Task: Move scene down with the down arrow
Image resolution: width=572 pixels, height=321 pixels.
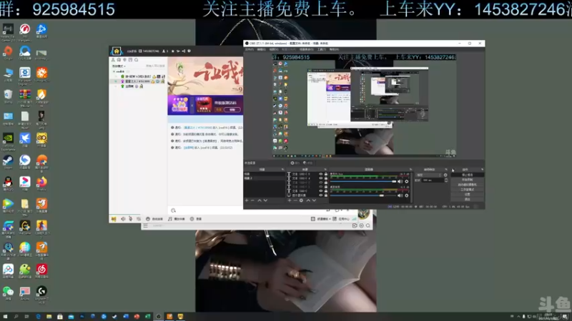Action: [x=265, y=200]
